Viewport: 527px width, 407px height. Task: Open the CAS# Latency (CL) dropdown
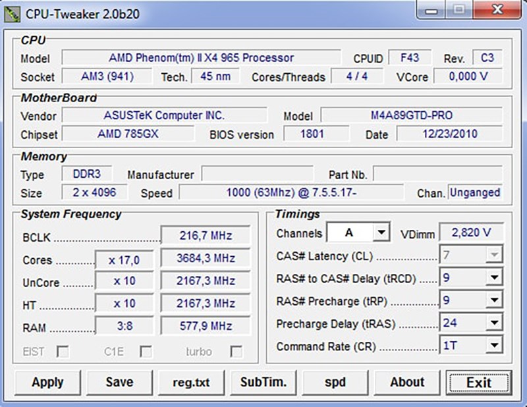(493, 256)
